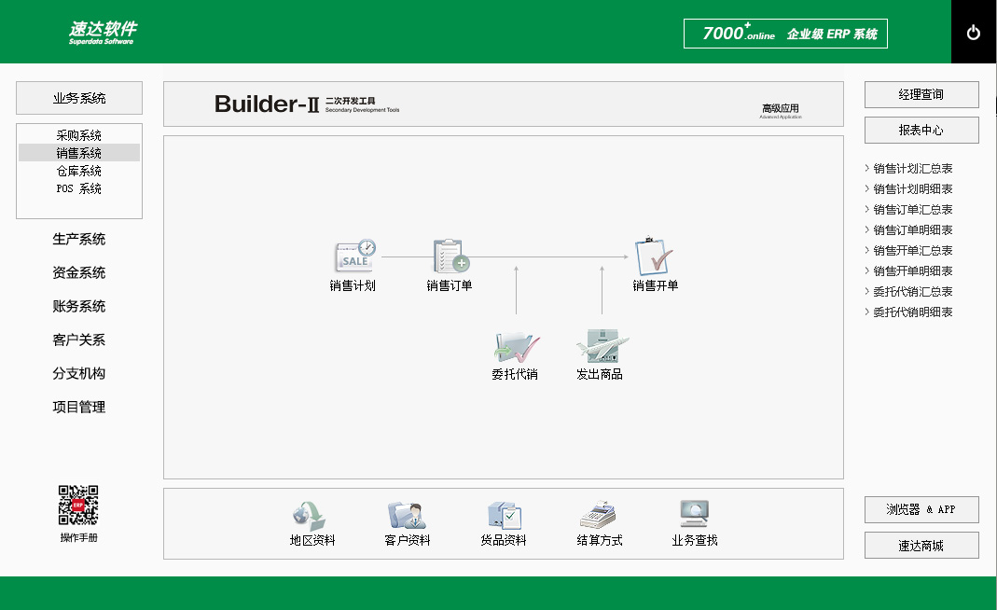The height and width of the screenshot is (610, 997).
Task: Open the 销售订单 sales order icon
Action: tap(450, 257)
